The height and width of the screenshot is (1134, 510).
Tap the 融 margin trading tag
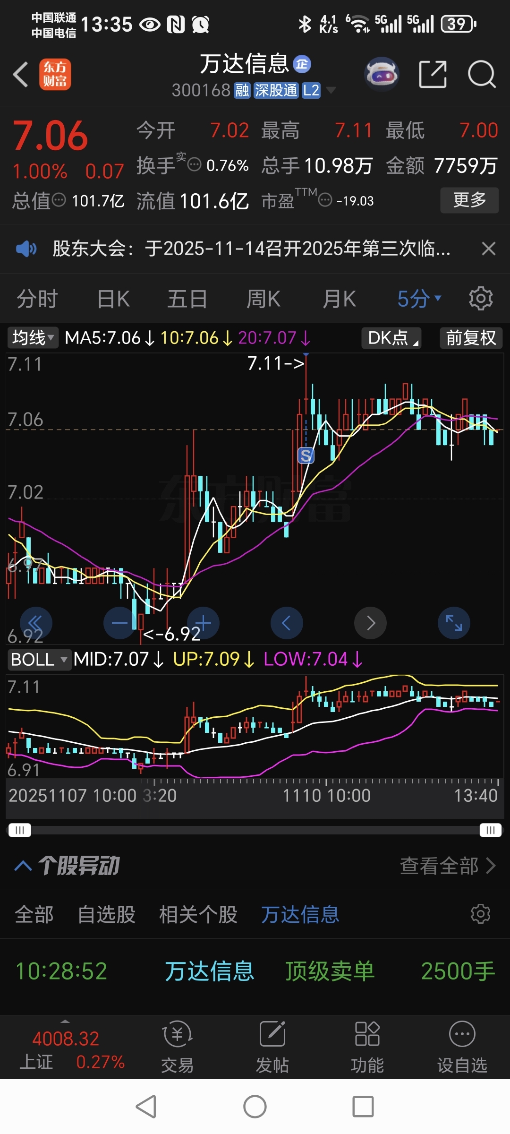click(242, 90)
